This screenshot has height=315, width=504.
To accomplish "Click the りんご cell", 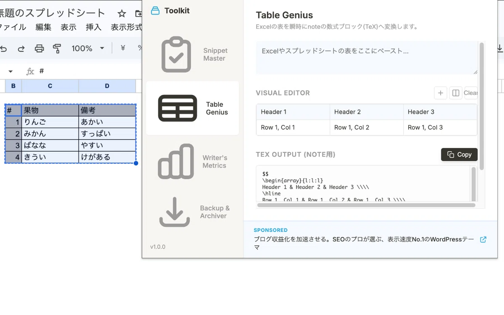I will 50,122.
